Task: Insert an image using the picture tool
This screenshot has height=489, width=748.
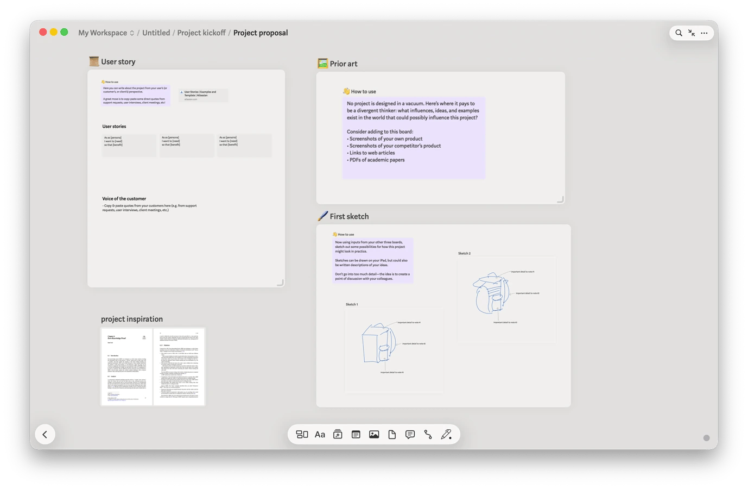Action: pos(374,435)
